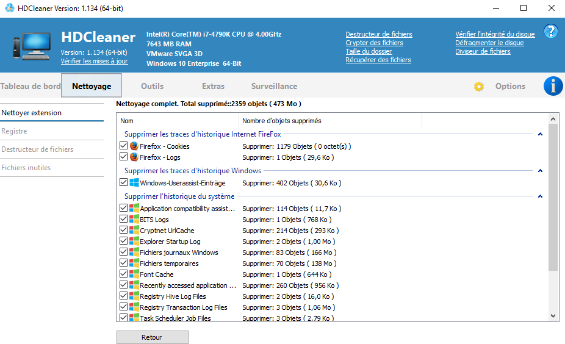This screenshot has width=565, height=344.
Task: Collapse the Internet FireFox history group
Action: pos(540,134)
